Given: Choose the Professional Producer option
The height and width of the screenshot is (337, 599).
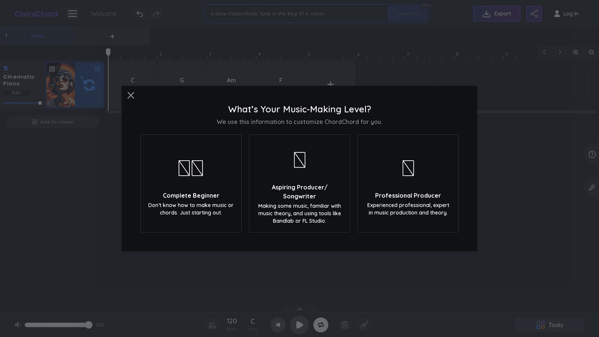Looking at the screenshot, I should point(408,183).
